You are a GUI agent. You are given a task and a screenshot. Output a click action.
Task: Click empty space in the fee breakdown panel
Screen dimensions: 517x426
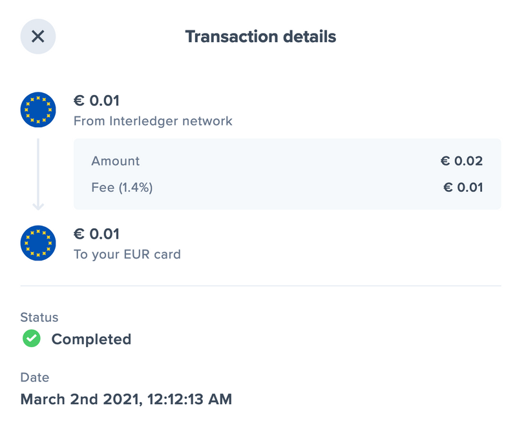click(291, 175)
